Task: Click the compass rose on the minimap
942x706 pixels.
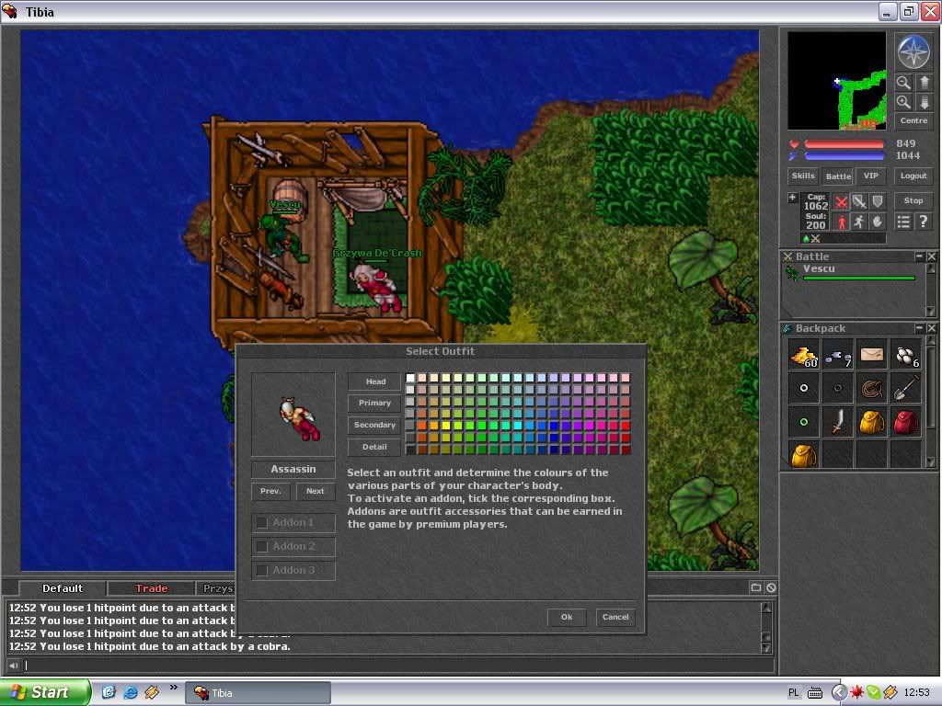Action: (913, 51)
